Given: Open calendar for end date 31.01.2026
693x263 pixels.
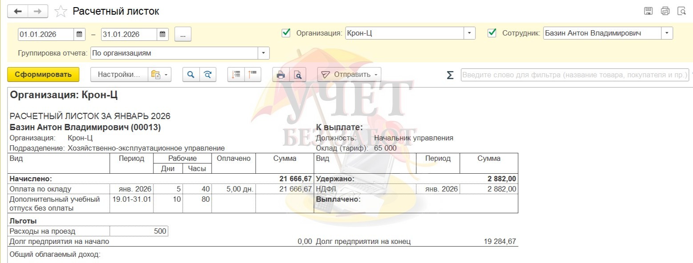Looking at the screenshot, I should 163,34.
